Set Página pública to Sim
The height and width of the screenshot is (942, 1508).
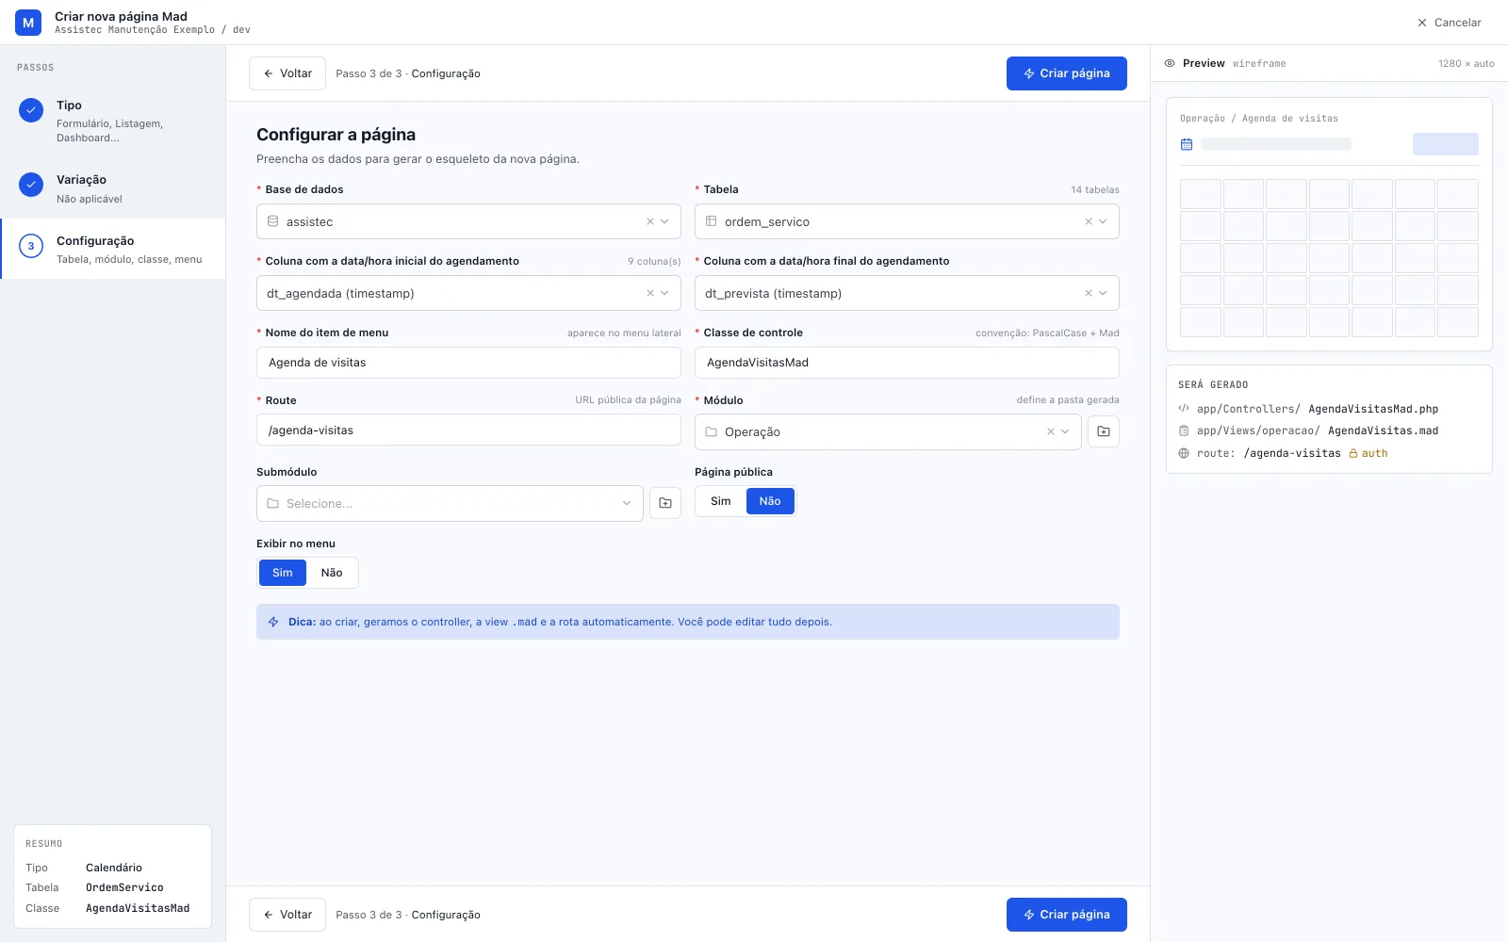(x=721, y=501)
